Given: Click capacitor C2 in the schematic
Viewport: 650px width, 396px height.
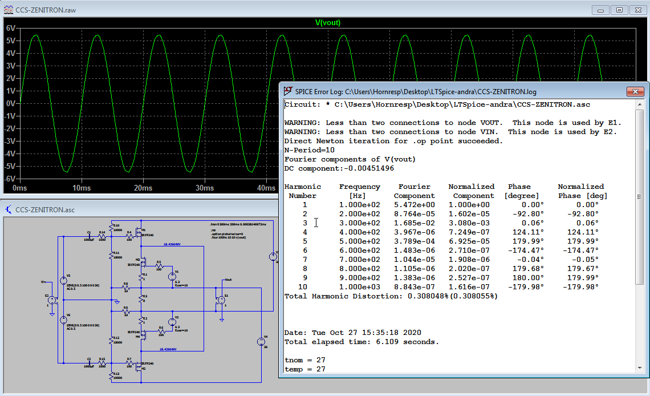Looking at the screenshot, I should 89,363.
